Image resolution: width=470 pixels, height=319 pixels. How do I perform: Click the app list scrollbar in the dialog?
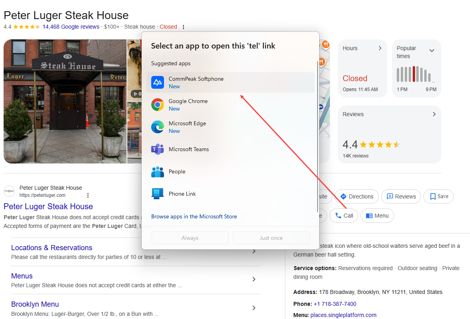click(318, 136)
